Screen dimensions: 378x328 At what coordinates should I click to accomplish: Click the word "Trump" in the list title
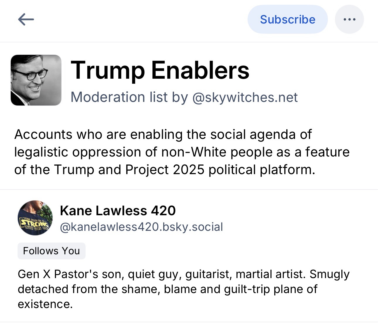108,70
